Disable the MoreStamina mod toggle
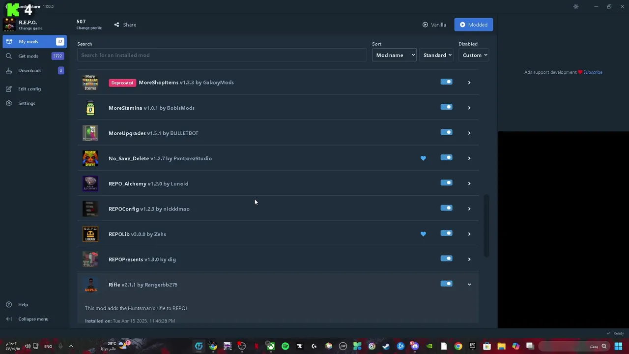The height and width of the screenshot is (354, 629). pos(446,107)
